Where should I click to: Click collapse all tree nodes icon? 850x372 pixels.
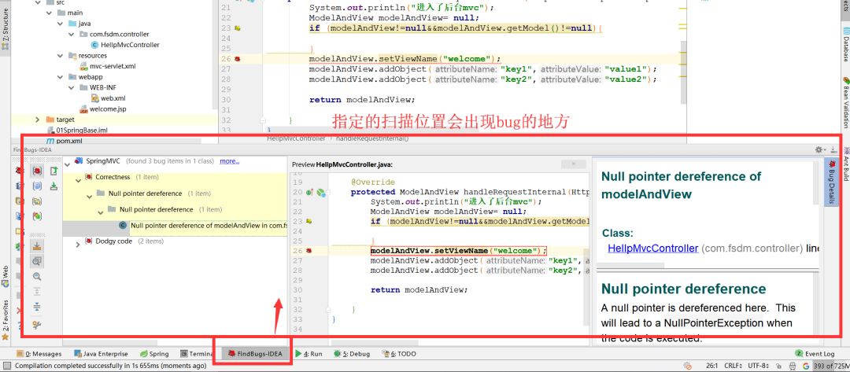[x=37, y=307]
